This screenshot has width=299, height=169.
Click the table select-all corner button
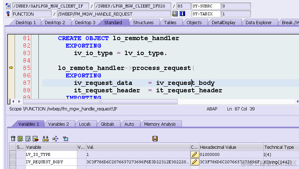[13, 147]
